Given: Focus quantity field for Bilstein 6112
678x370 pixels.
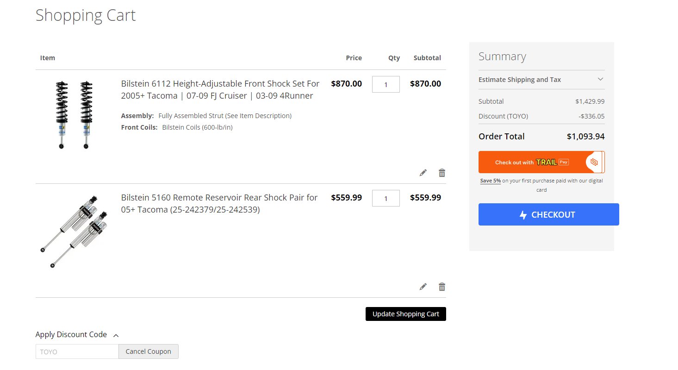Looking at the screenshot, I should click(x=386, y=84).
